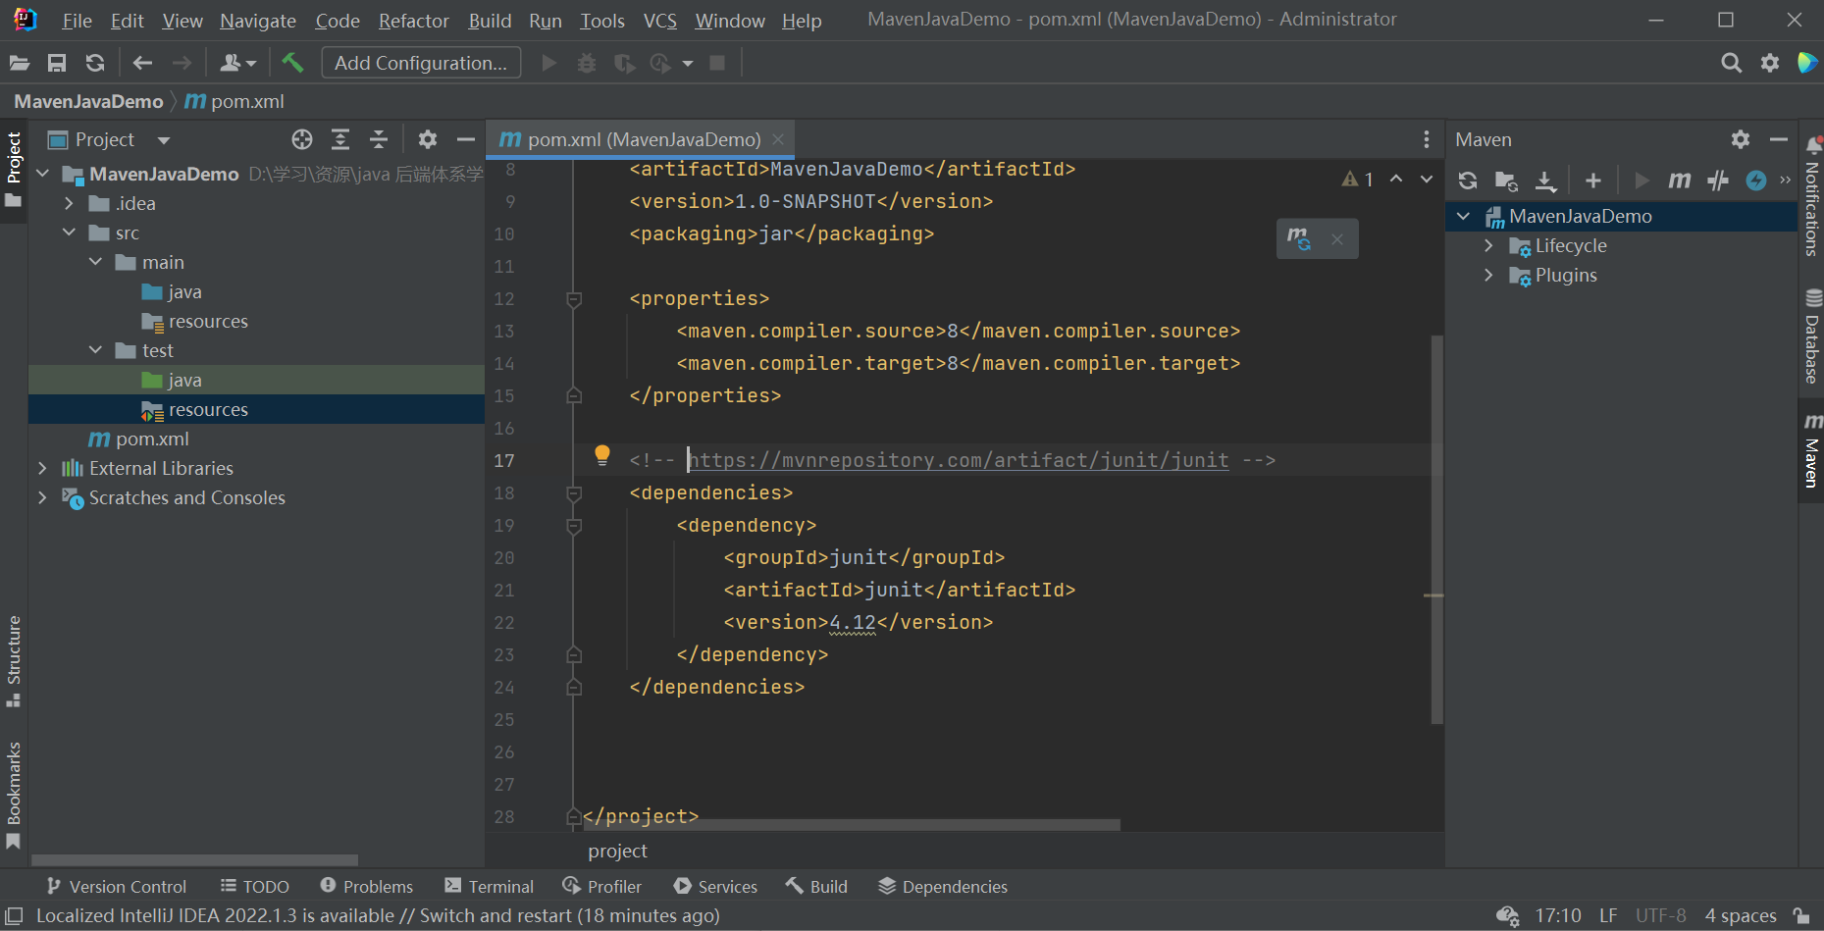Click the yellow intention light bulb
Image resolution: width=1824 pixels, height=931 pixels.
[602, 454]
